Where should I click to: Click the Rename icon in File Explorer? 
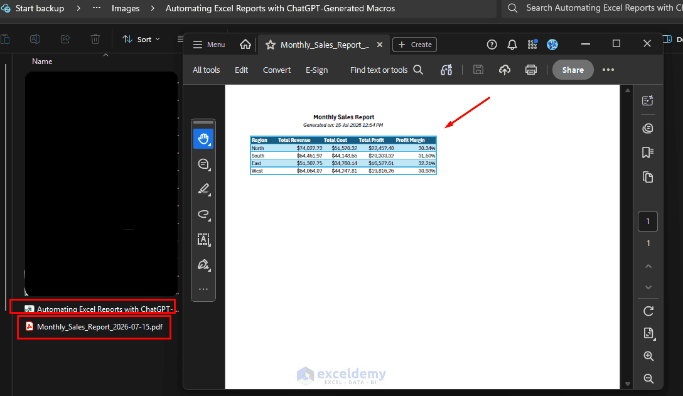click(x=35, y=39)
